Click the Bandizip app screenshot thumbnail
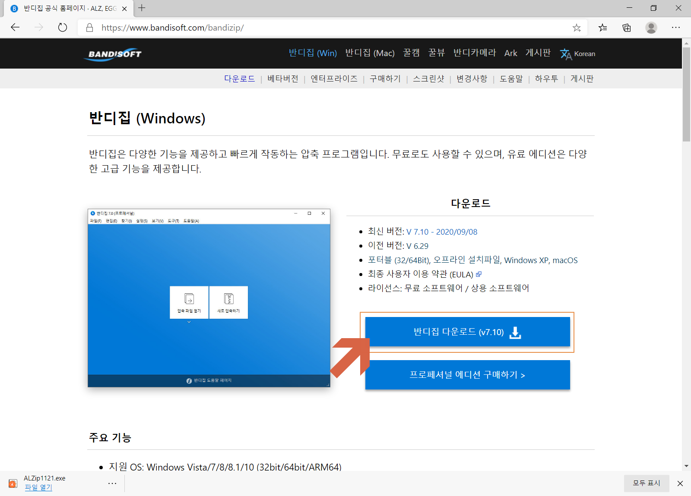691x496 pixels. click(209, 298)
